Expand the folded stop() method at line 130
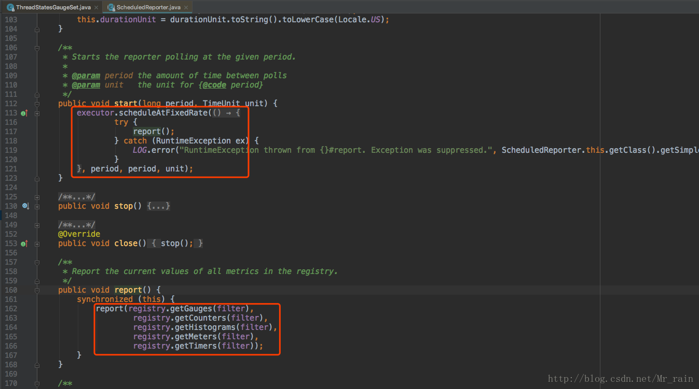Screen dimensions: 699x389 tap(37, 206)
